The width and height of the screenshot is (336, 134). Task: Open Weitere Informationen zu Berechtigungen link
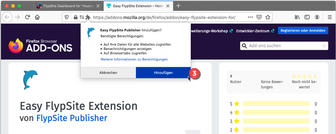(x=134, y=59)
